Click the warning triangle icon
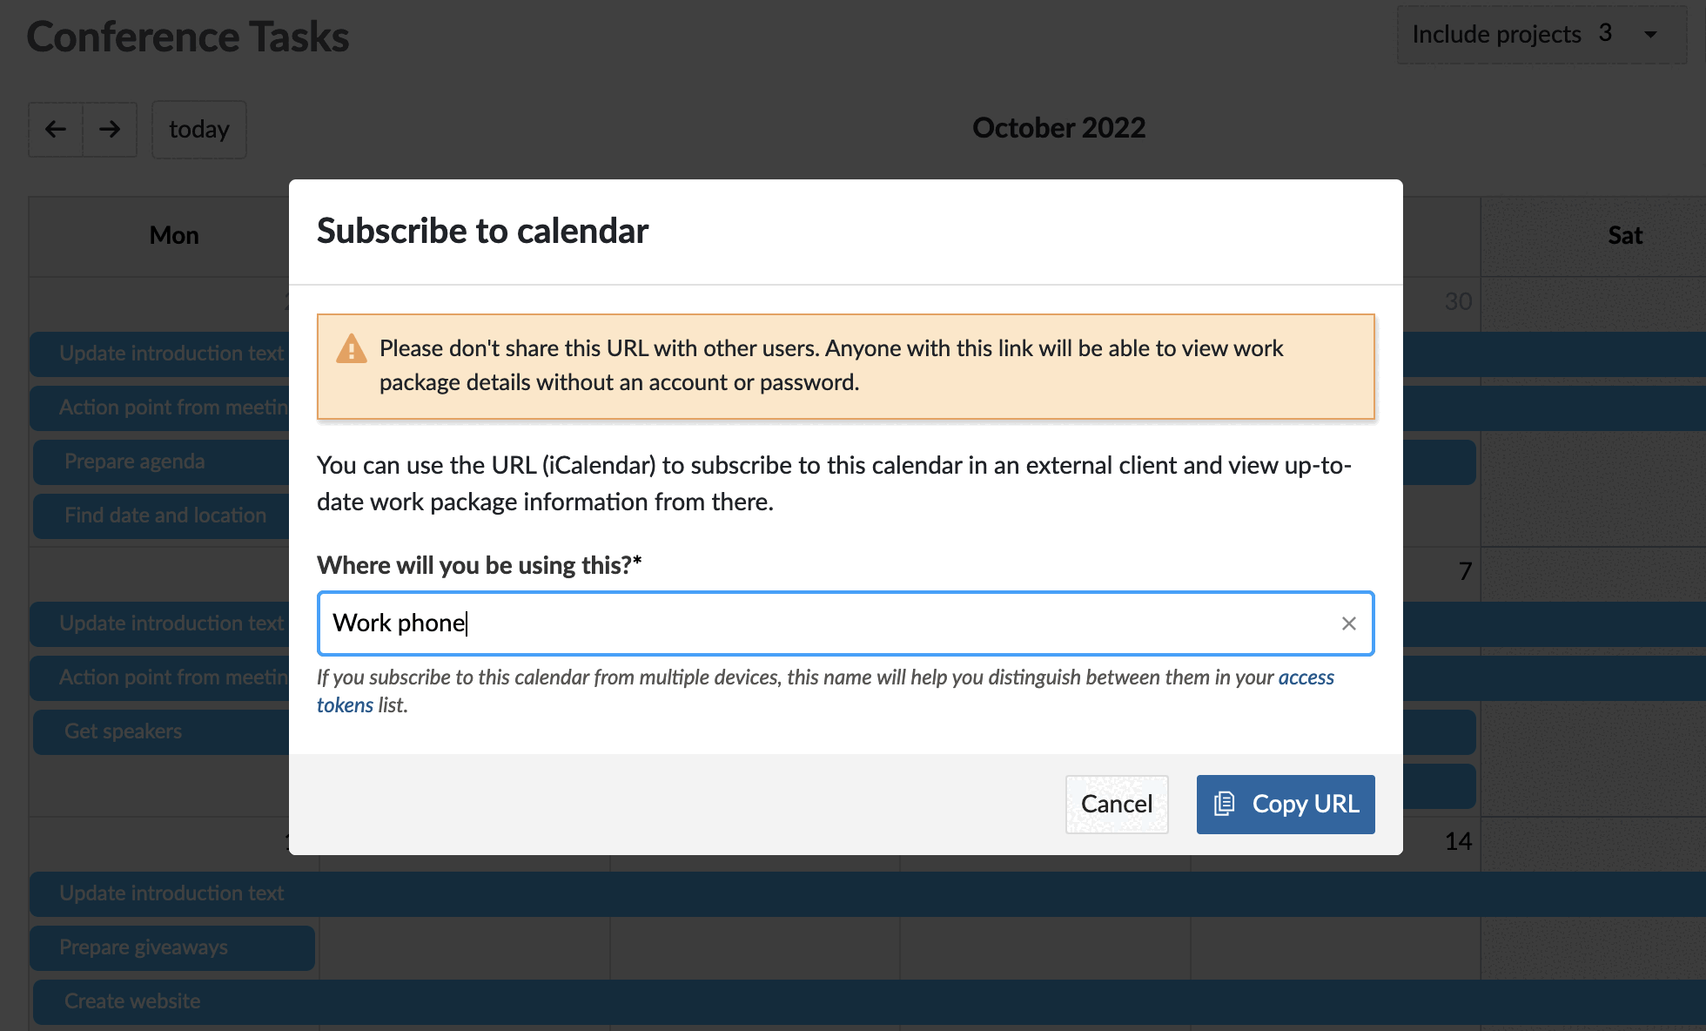Image resolution: width=1706 pixels, height=1031 pixels. pyautogui.click(x=351, y=348)
